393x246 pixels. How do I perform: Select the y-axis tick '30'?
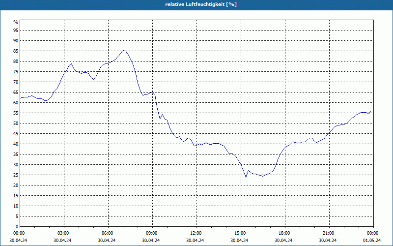16,165
